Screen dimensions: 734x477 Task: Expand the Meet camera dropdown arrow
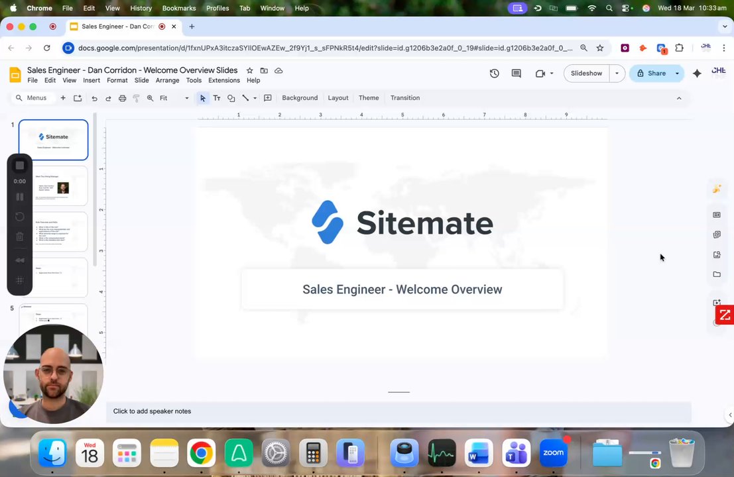tap(552, 74)
